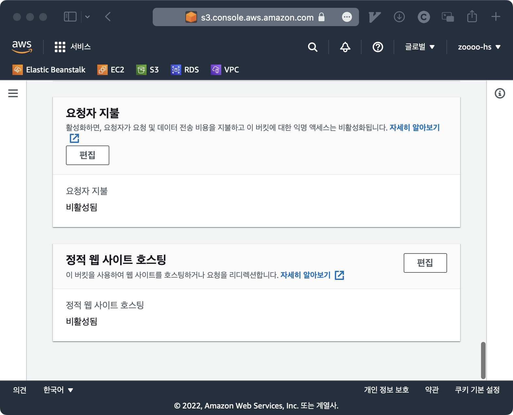Open 자세히 알아보기 link for 요청자 지불
513x415 pixels.
[x=414, y=128]
